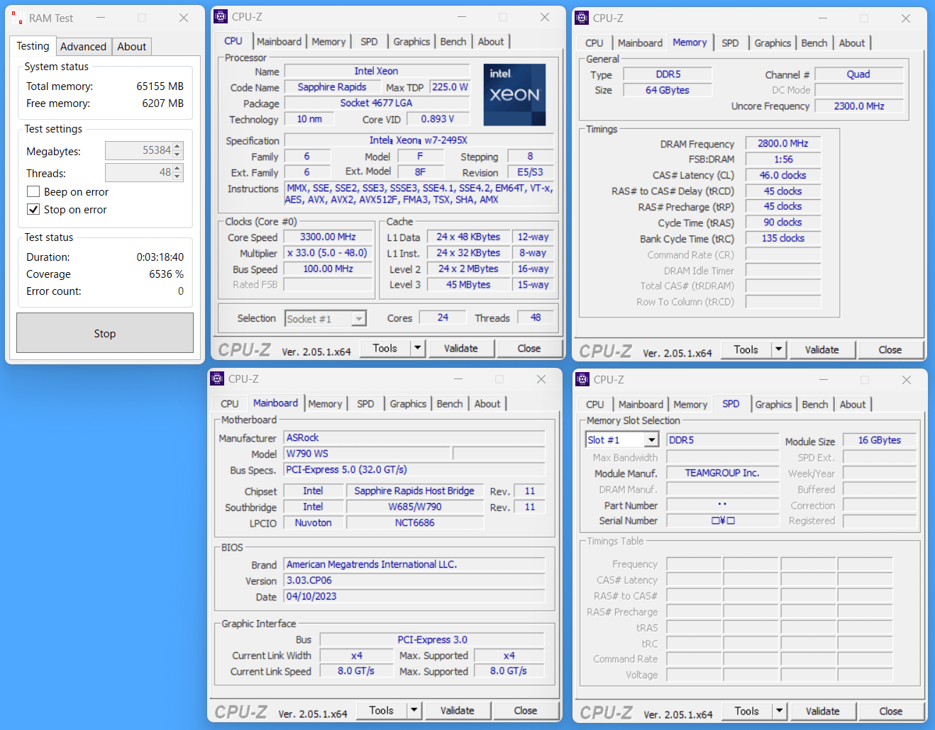The width and height of the screenshot is (935, 730).
Task: Switch to the Advanced tab in RAM Test
Action: tap(83, 47)
